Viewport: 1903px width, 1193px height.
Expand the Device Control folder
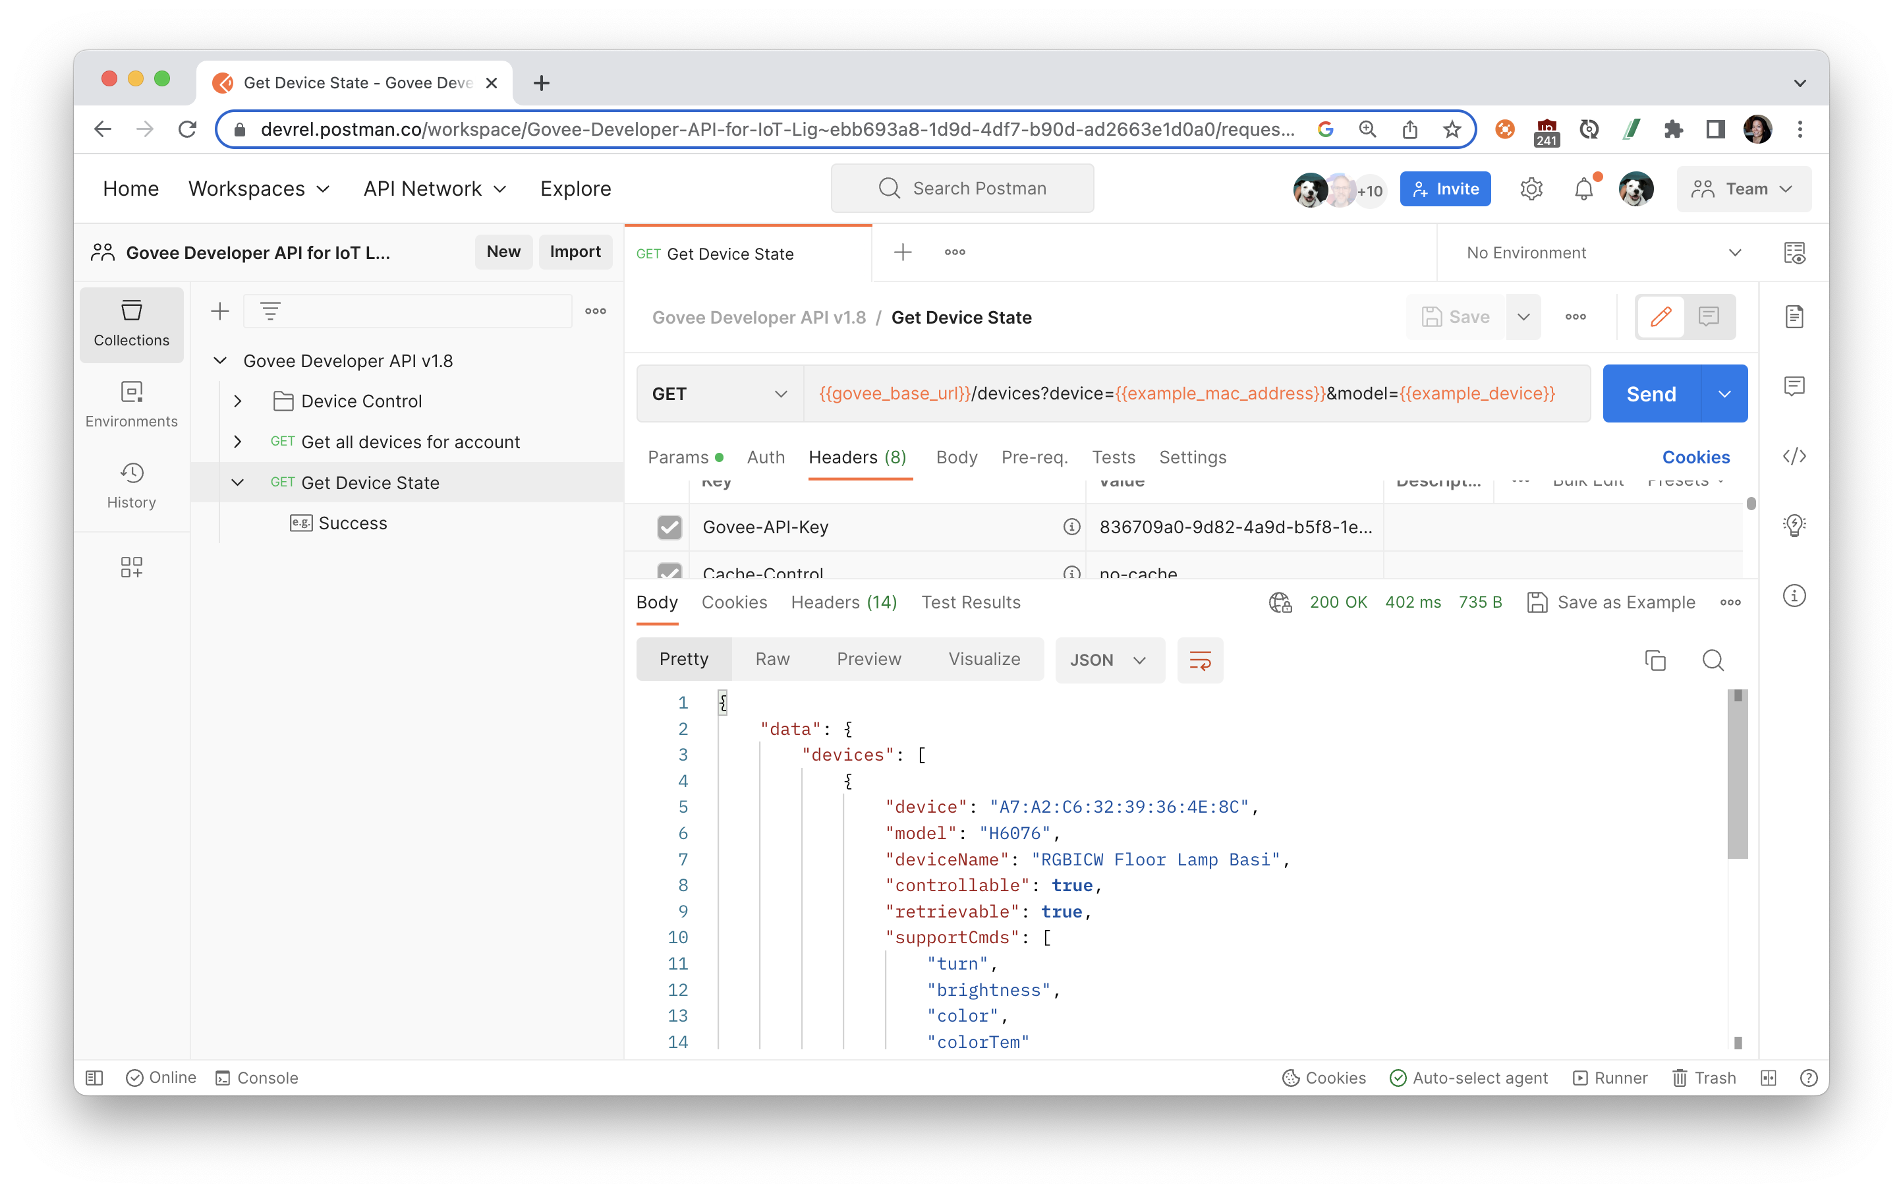tap(238, 400)
